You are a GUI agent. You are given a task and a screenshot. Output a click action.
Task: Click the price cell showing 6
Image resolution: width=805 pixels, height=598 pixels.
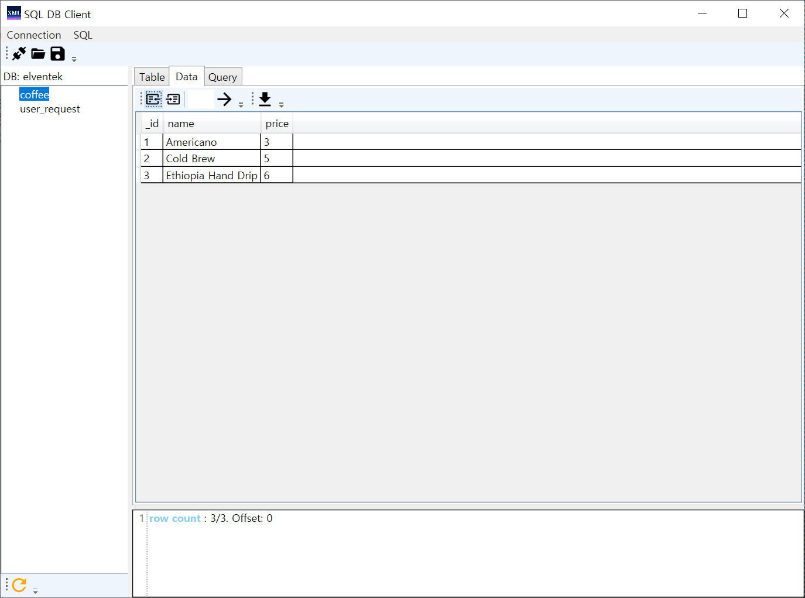click(277, 175)
